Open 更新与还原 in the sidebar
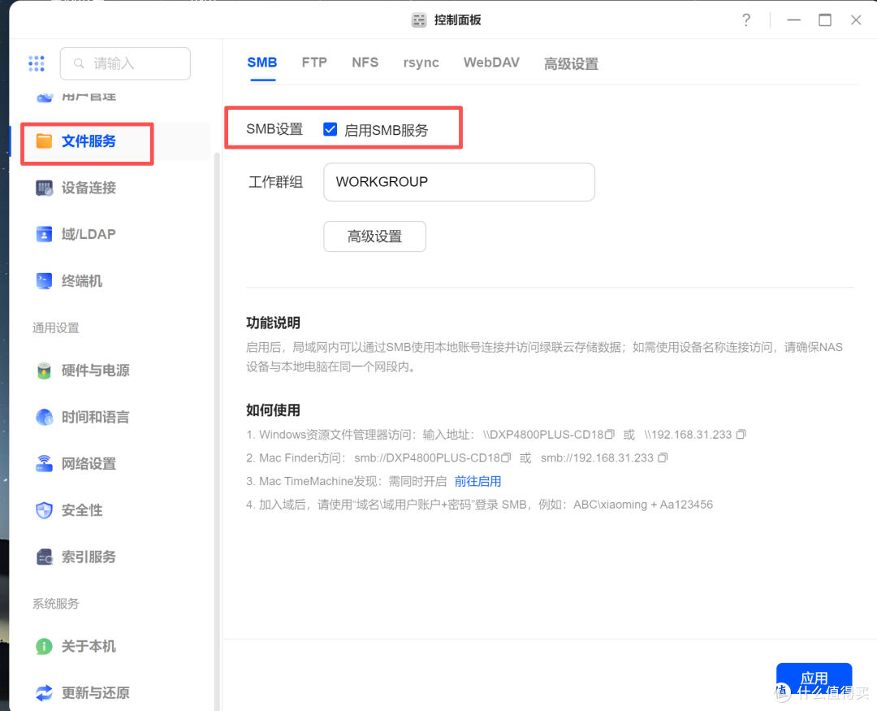The height and width of the screenshot is (711, 877). (x=96, y=693)
